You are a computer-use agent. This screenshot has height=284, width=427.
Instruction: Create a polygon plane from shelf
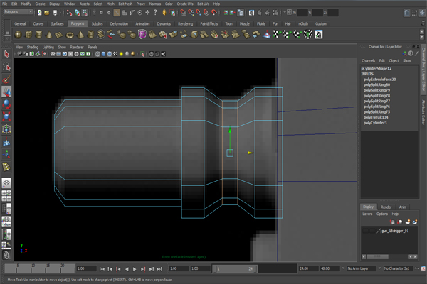tap(59, 35)
